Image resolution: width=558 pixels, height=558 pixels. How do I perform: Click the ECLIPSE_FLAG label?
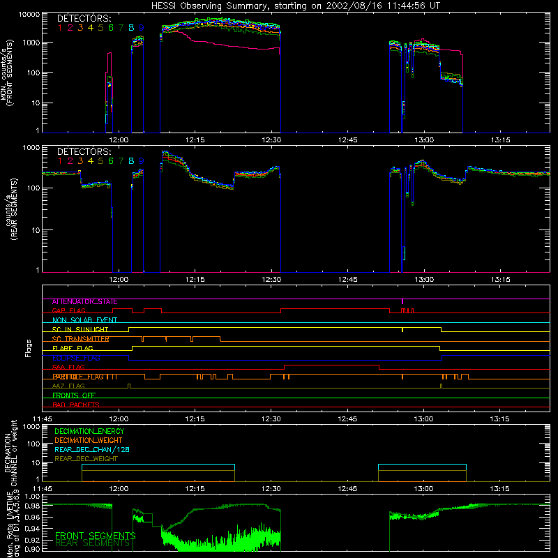pyautogui.click(x=76, y=358)
